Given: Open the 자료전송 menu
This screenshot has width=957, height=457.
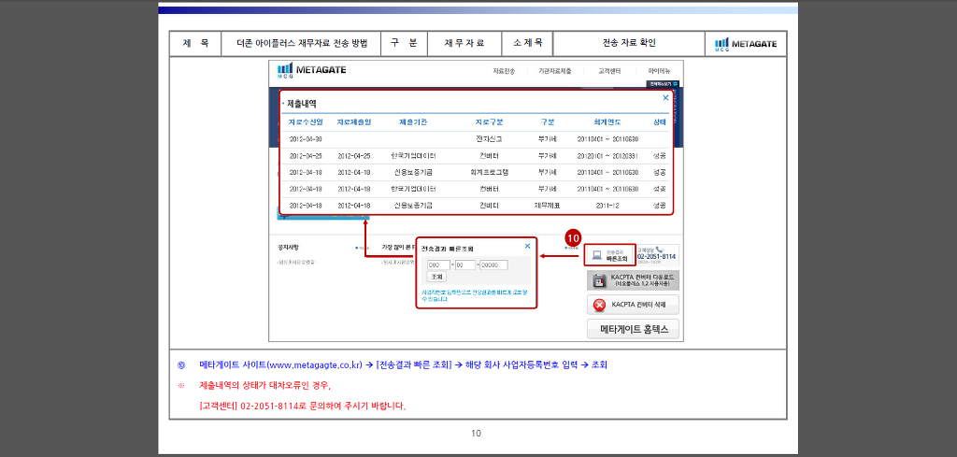Looking at the screenshot, I should click(x=504, y=71).
